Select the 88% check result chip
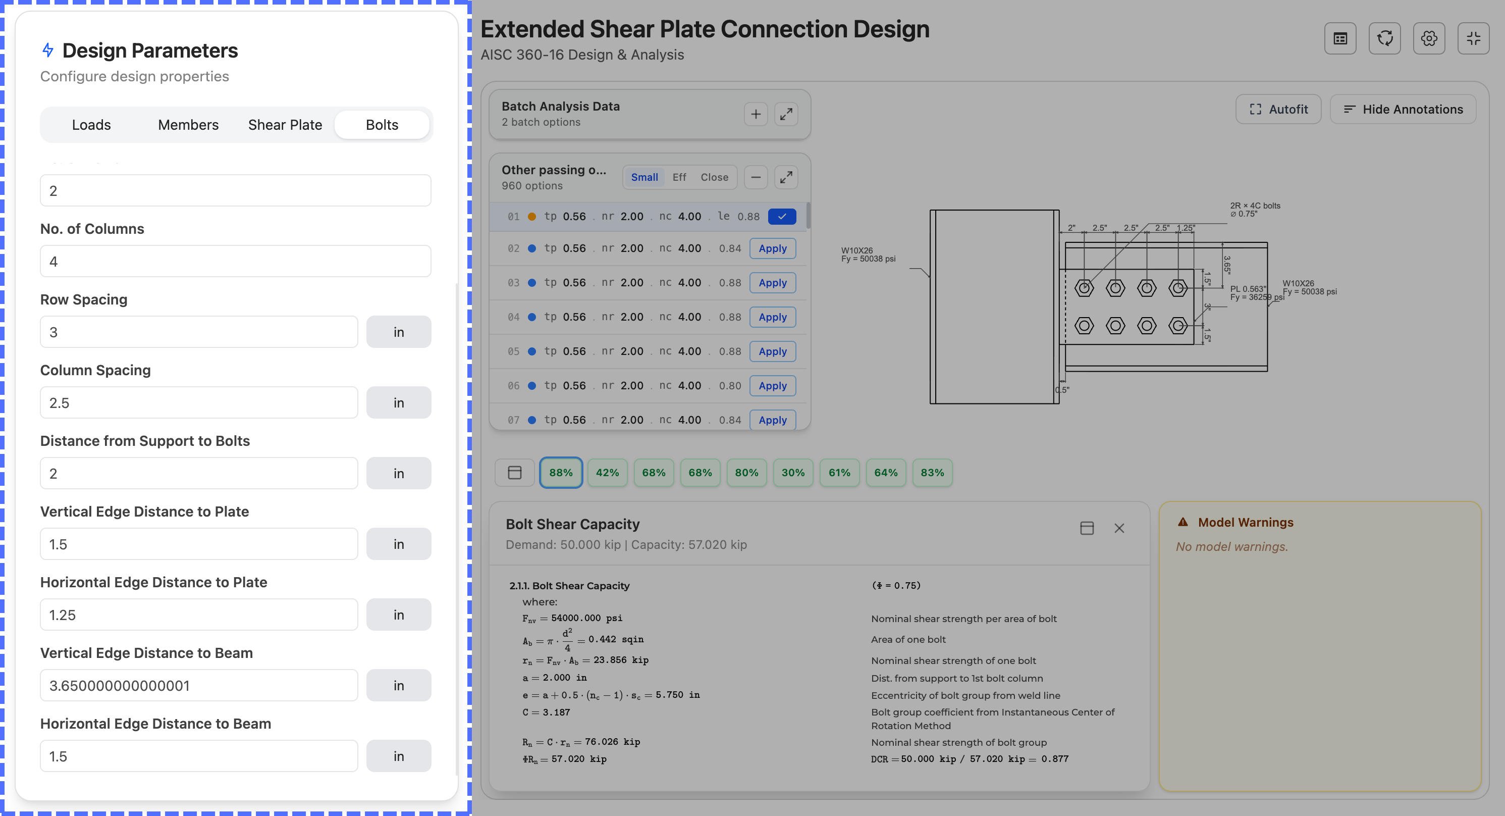Image resolution: width=1505 pixels, height=816 pixels. (560, 473)
